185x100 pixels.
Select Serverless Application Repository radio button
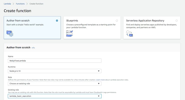click(176, 21)
